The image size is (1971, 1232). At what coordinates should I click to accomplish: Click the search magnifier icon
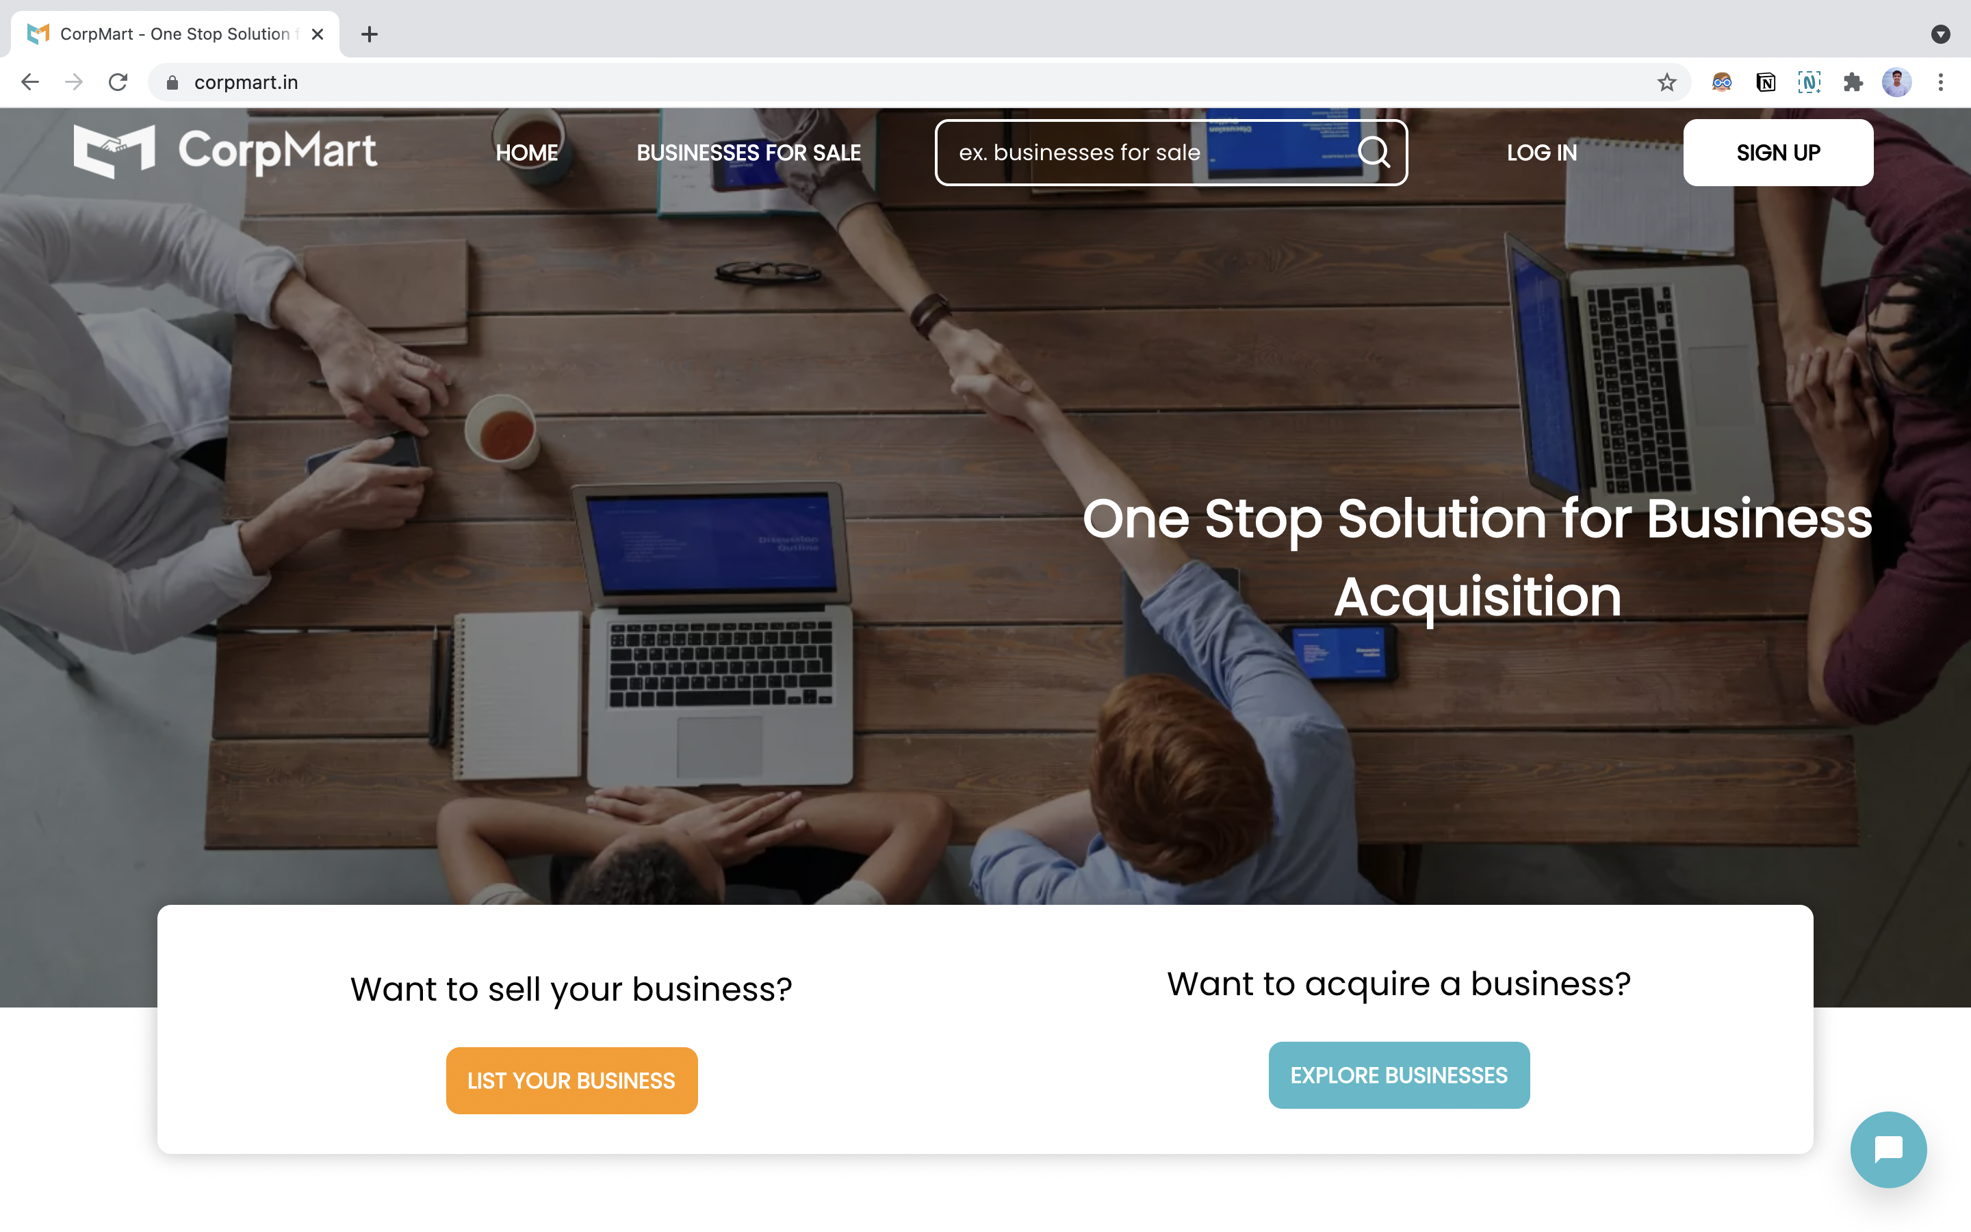[1374, 151]
